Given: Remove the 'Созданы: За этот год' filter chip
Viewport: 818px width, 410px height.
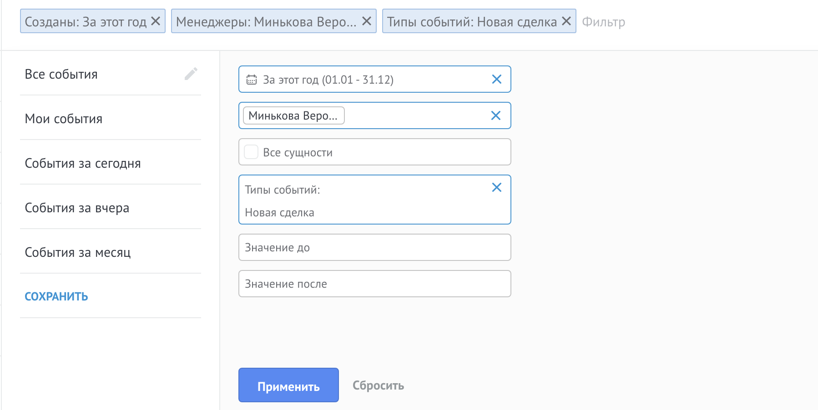Looking at the screenshot, I should [x=156, y=21].
